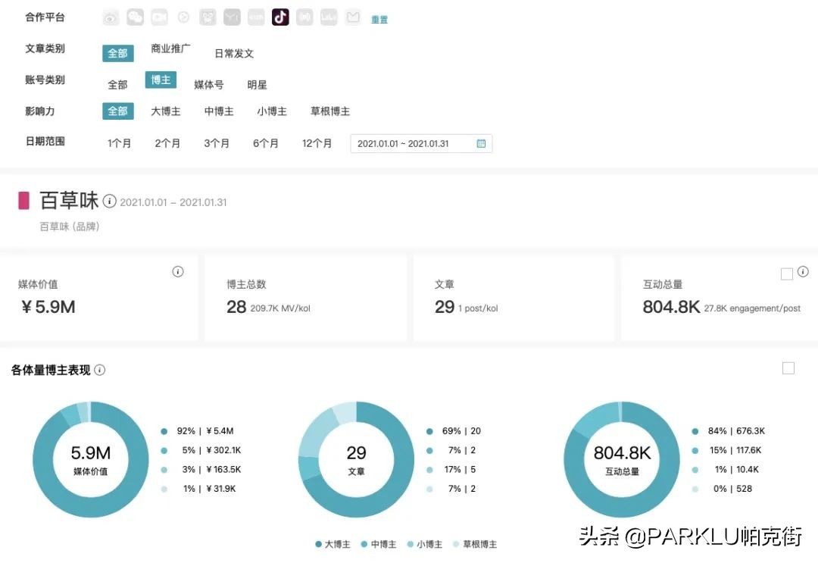Click the play-circle platform icon

click(x=183, y=17)
